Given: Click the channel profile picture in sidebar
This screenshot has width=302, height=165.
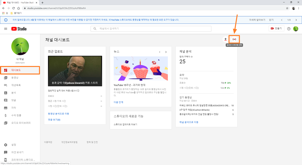Looking at the screenshot, I should [20, 46].
